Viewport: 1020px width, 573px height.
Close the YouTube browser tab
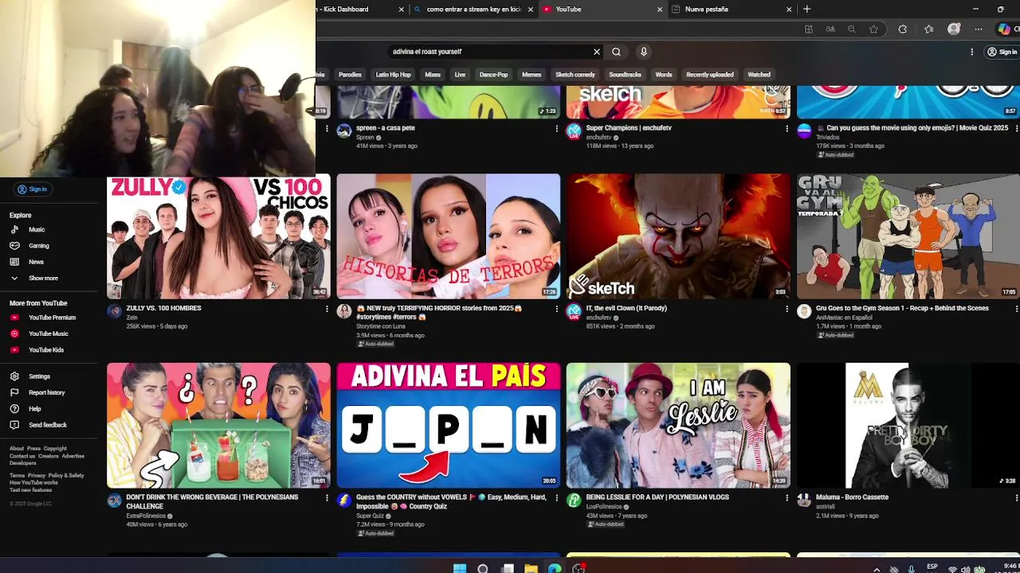[660, 10]
